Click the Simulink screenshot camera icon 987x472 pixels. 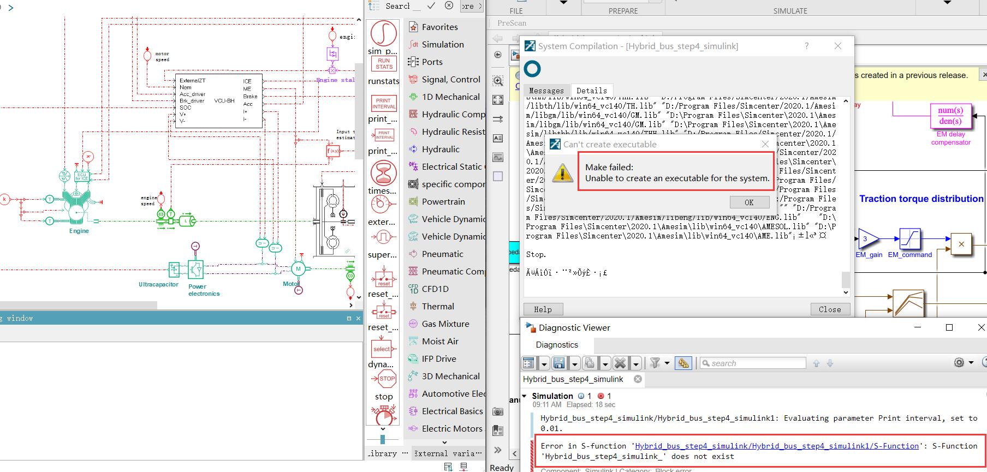[498, 411]
